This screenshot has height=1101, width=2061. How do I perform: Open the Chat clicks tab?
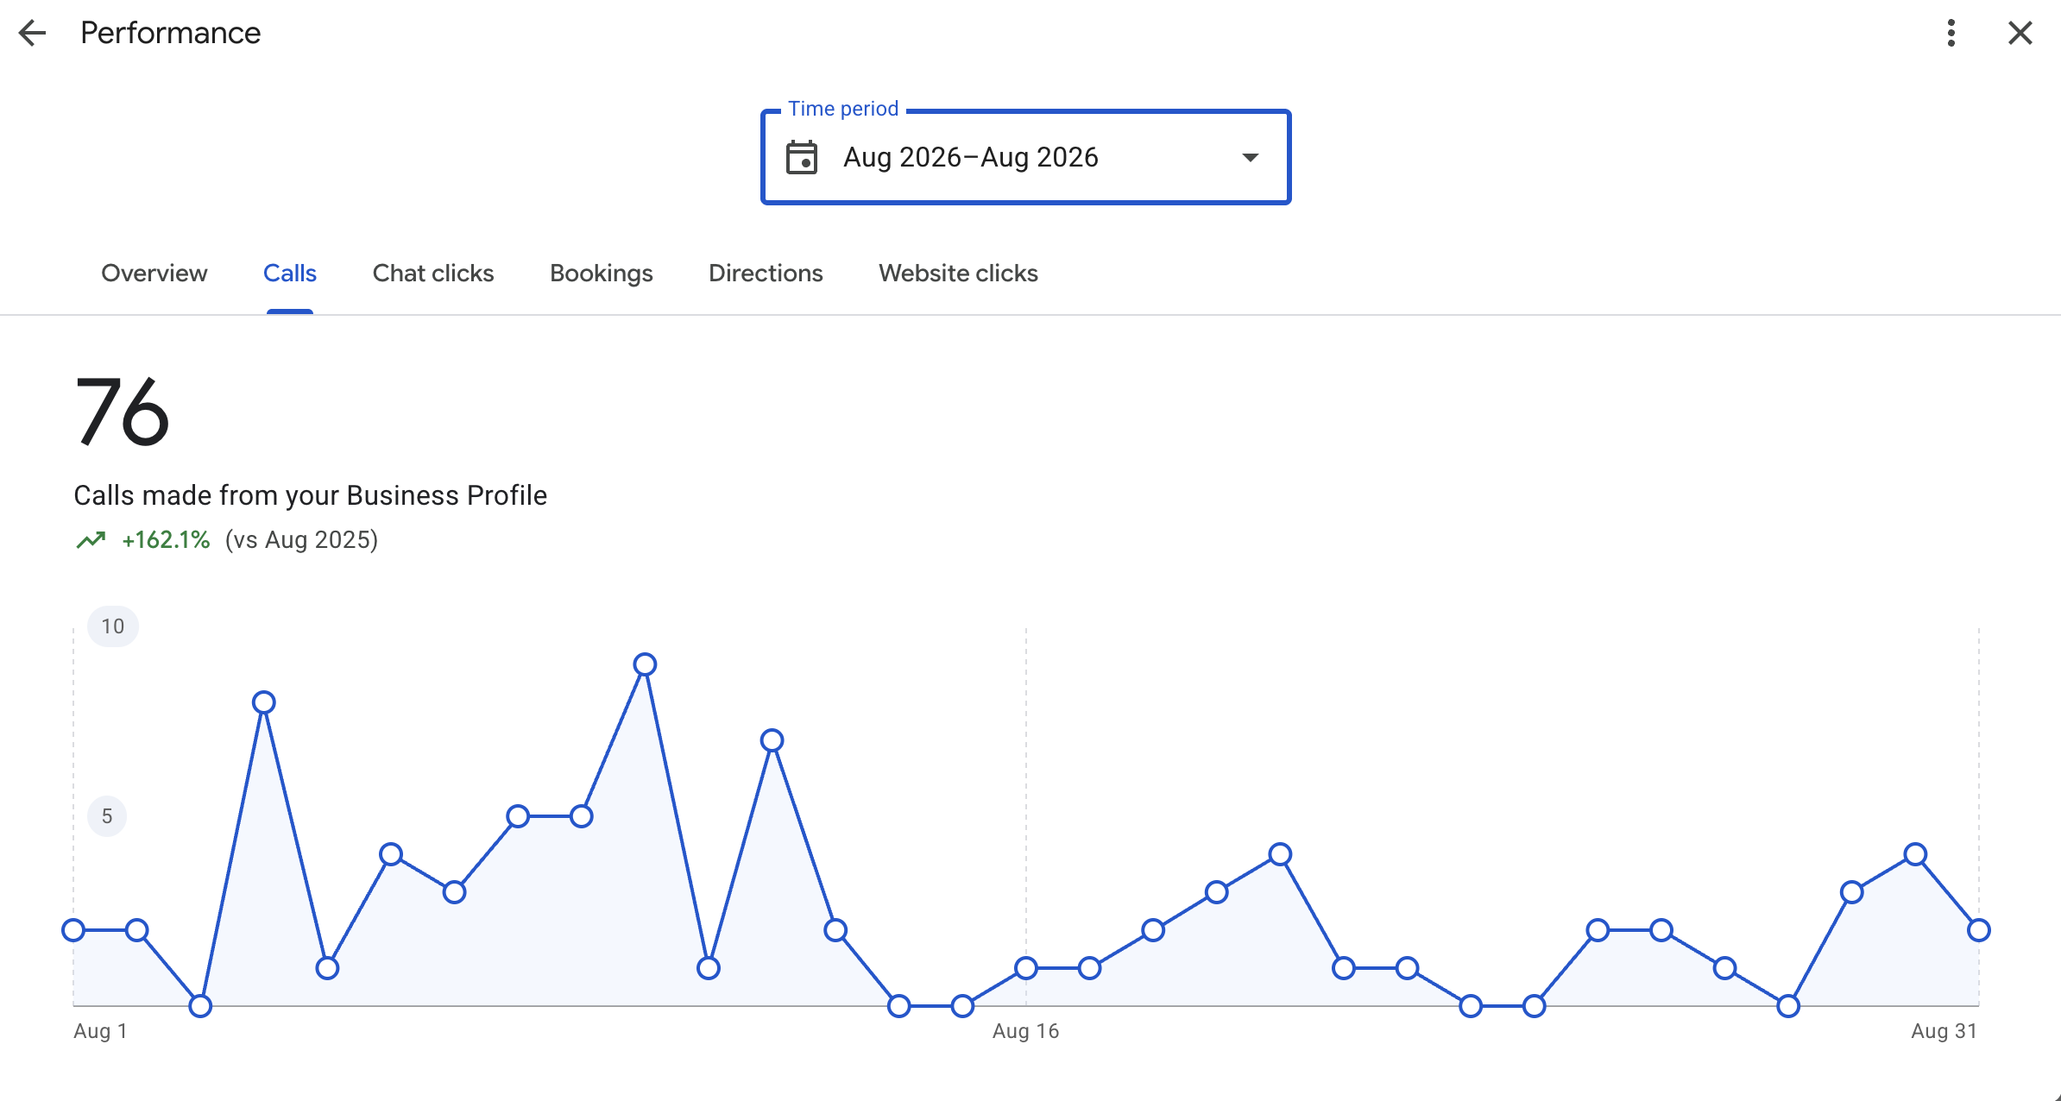(433, 273)
